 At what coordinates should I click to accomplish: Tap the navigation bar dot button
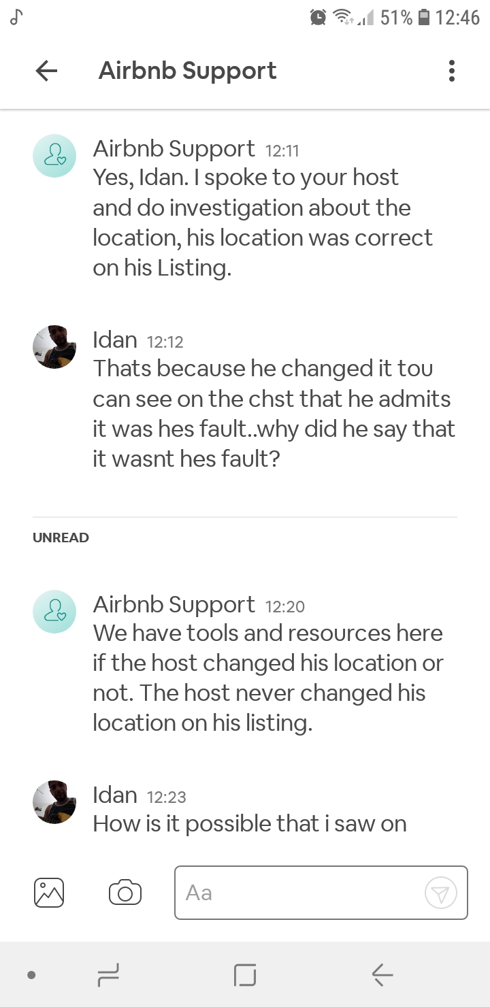point(31,975)
